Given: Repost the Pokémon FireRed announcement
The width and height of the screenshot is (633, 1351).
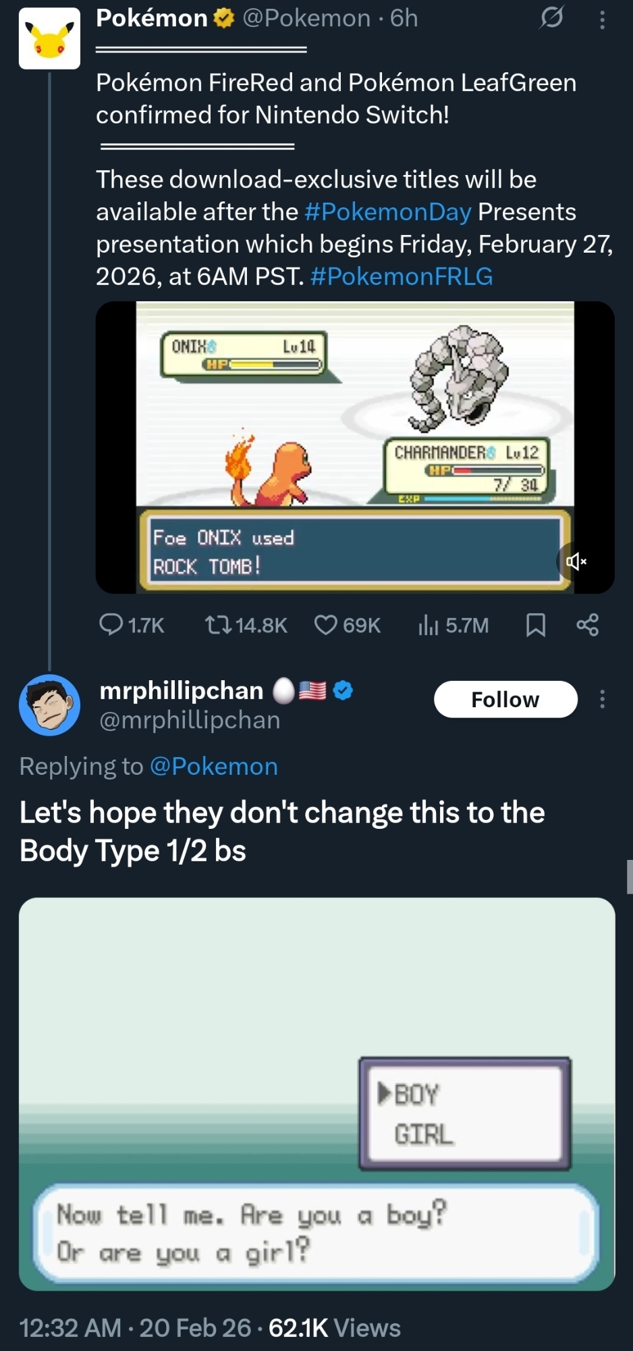Looking at the screenshot, I should pos(218,625).
